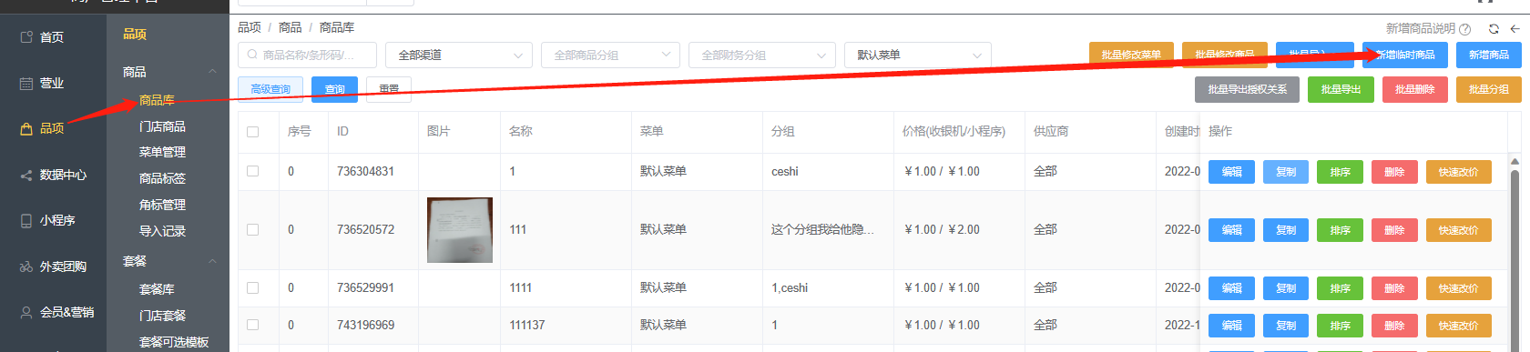Check the row with ID 736304831

253,171
